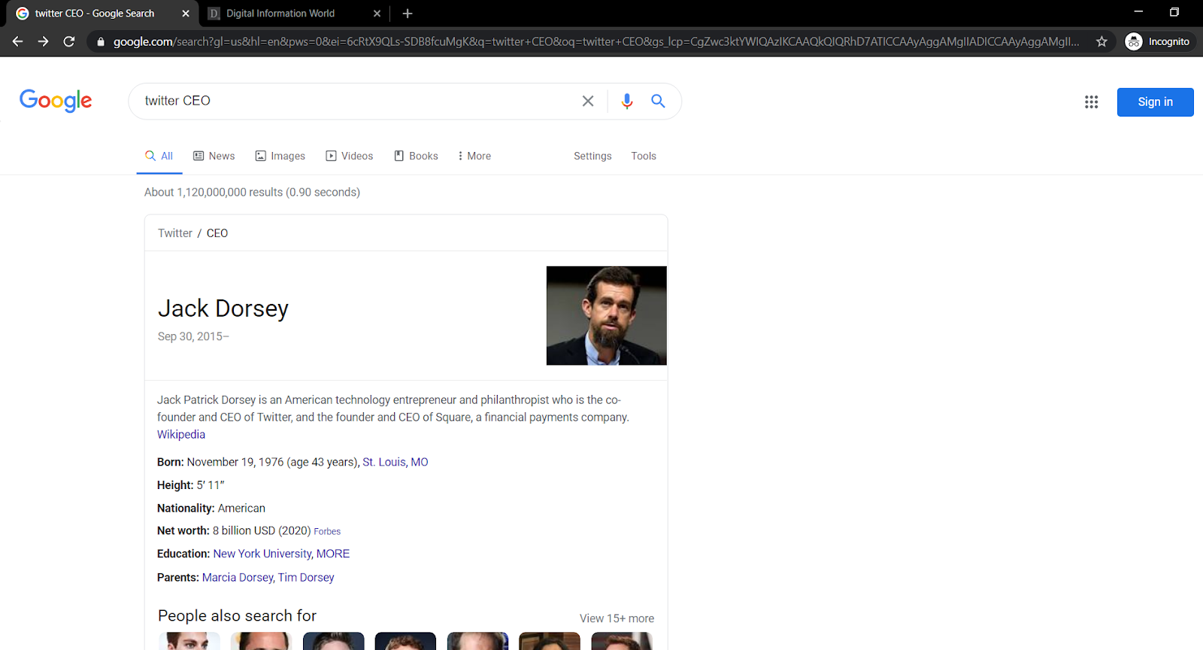Viewport: 1203px width, 650px height.
Task: Switch to the Digital Information World tab
Action: 295,14
